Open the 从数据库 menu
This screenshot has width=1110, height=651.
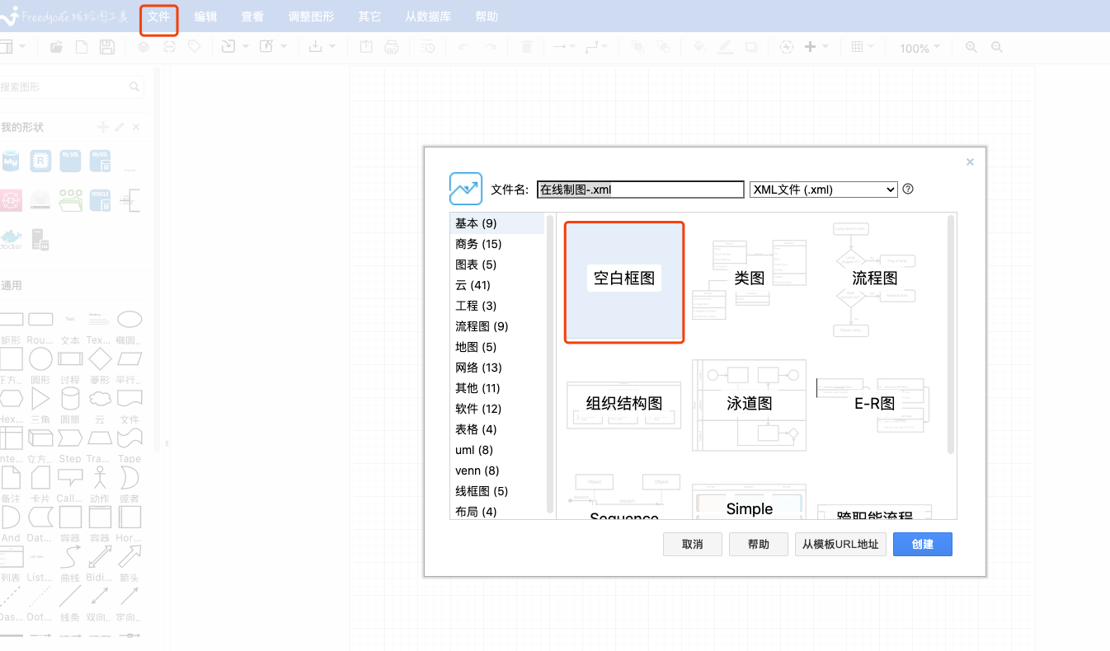click(x=428, y=16)
